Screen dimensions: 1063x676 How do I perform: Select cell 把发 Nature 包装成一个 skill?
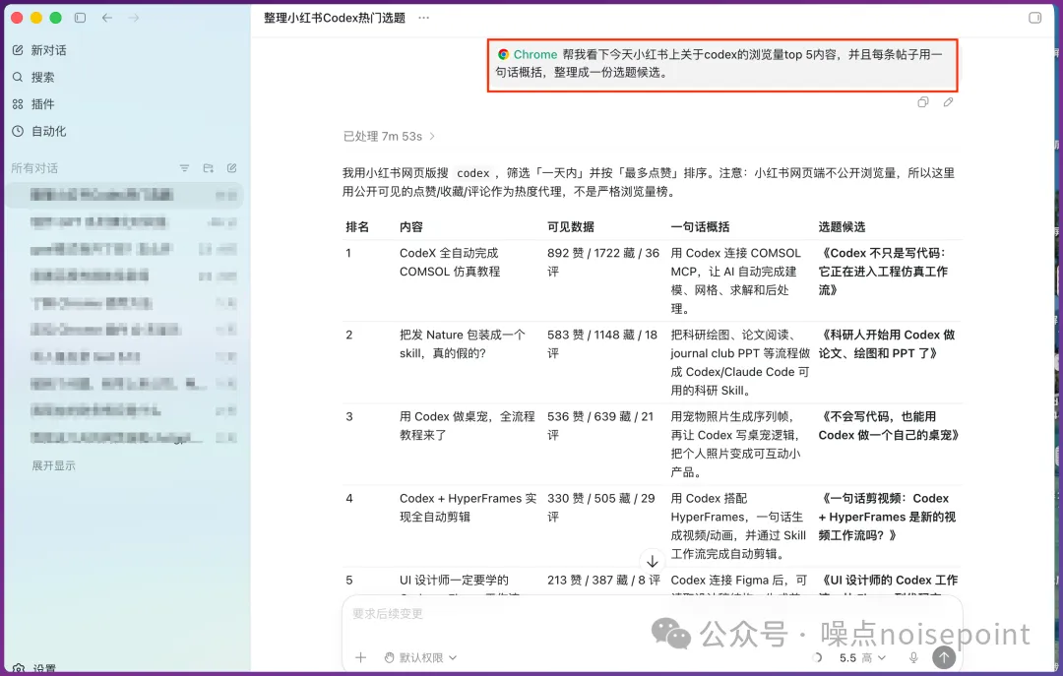point(463,343)
